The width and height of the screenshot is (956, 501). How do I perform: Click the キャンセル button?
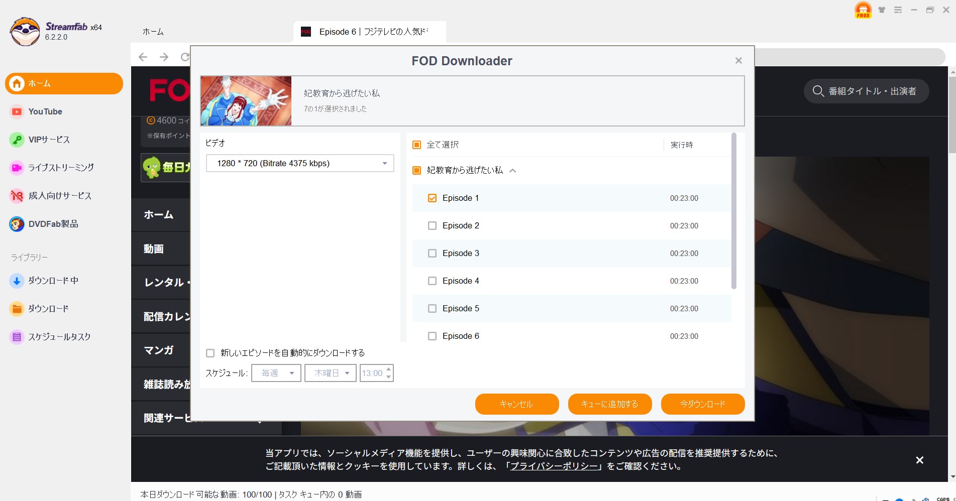click(x=517, y=404)
